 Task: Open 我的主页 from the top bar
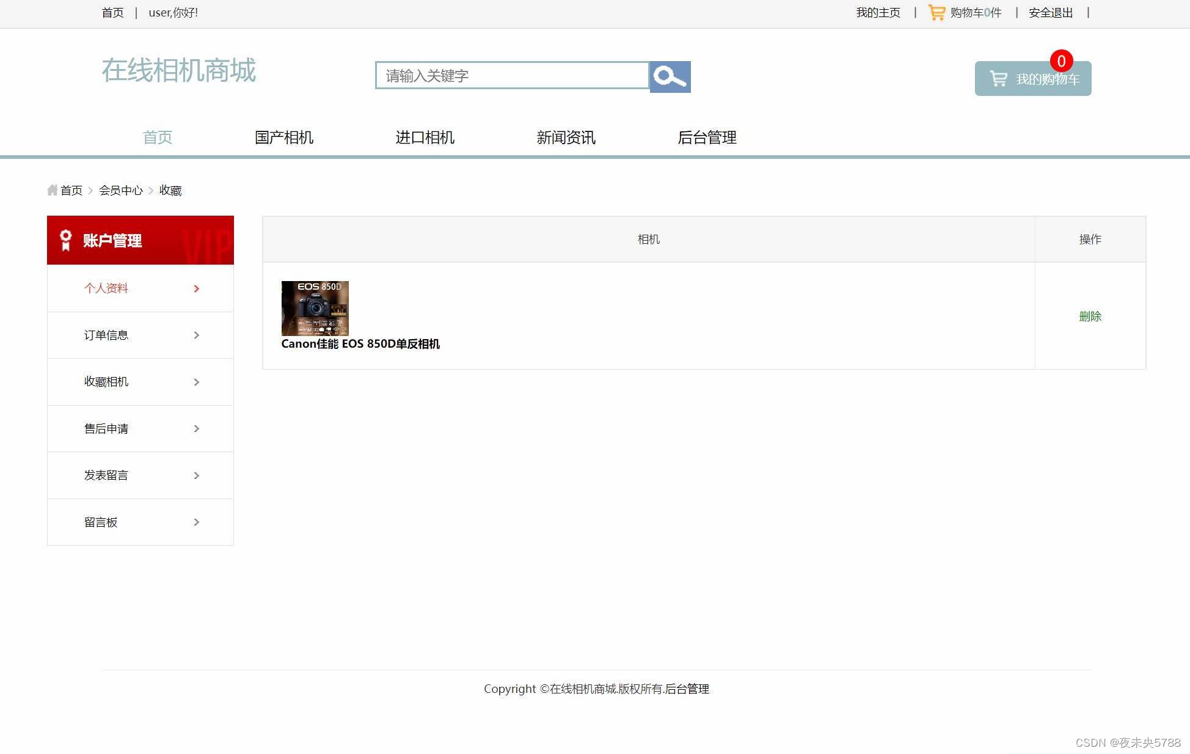coord(877,12)
